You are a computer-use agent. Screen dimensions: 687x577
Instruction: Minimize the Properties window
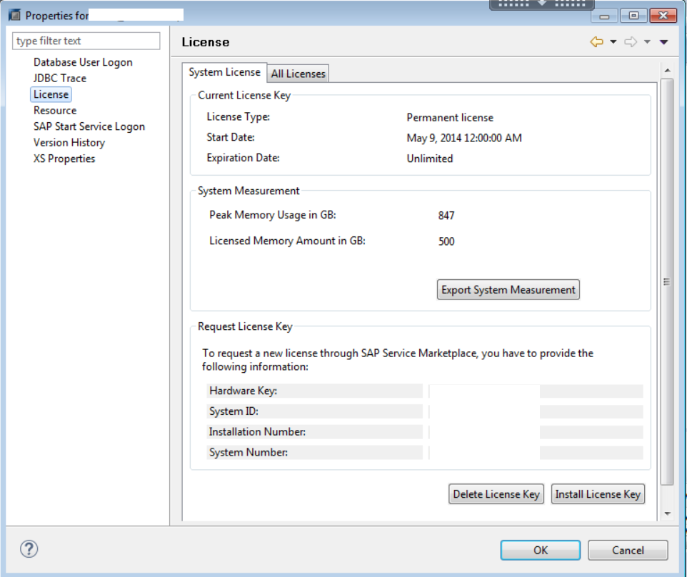[x=604, y=16]
